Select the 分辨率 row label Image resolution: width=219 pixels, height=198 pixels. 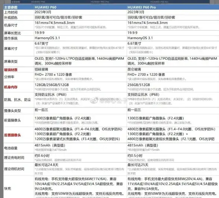[x=9, y=77]
